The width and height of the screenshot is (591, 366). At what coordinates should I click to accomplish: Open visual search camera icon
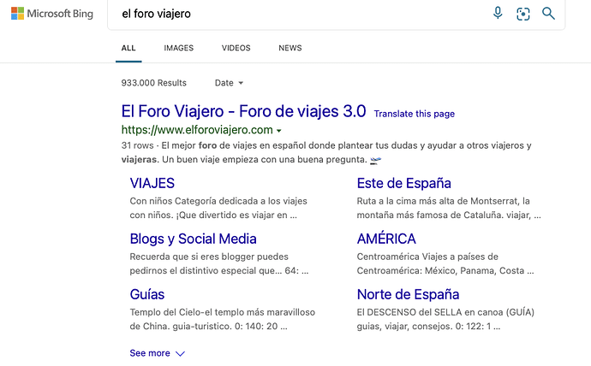[522, 14]
